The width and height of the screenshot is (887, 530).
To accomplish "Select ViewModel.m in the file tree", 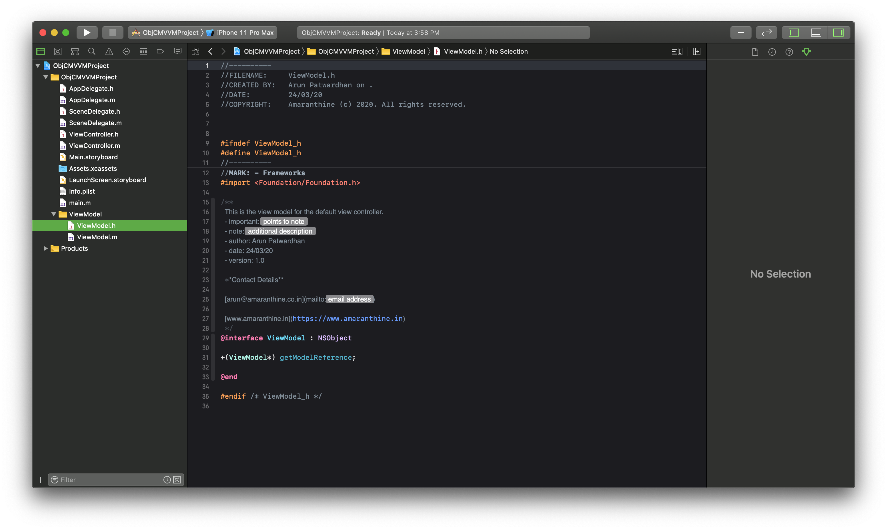I will click(97, 237).
